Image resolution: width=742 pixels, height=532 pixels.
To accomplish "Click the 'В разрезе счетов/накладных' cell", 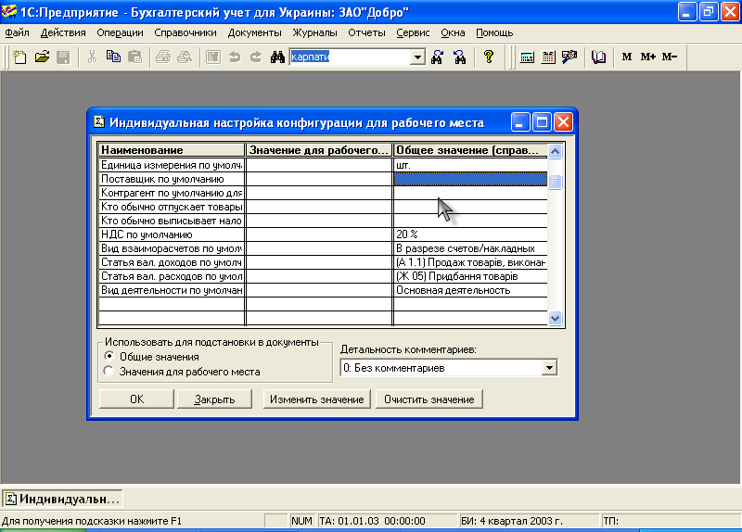I will click(x=470, y=248).
